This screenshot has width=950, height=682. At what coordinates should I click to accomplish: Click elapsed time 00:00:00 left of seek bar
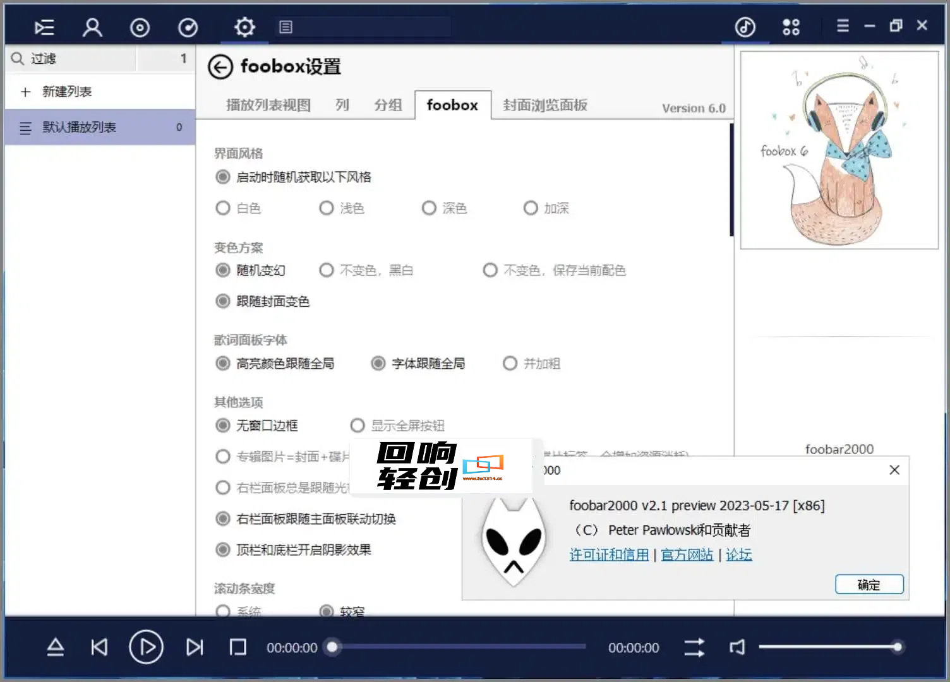292,648
